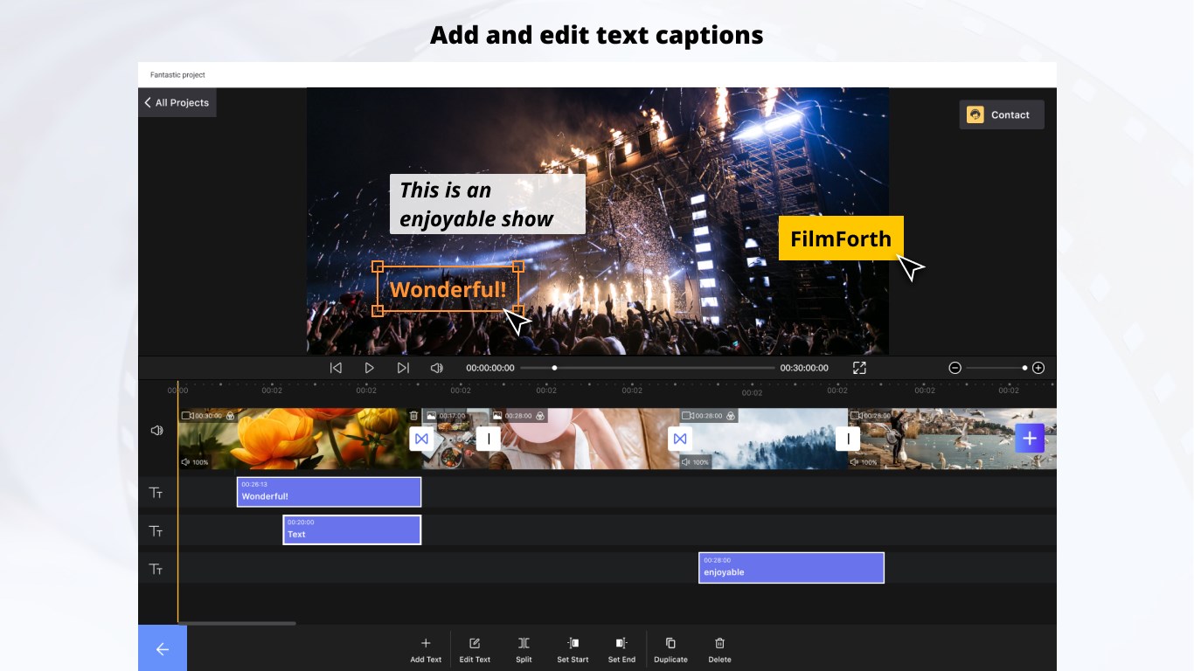Toggle the flower clip 100% volume
Image resolution: width=1194 pixels, height=671 pixels.
195,462
